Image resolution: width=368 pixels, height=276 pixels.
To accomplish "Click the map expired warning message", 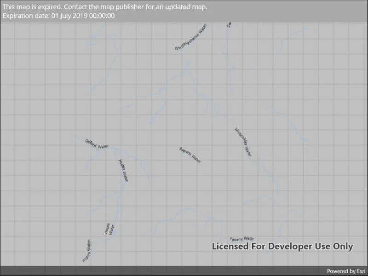I will pyautogui.click(x=105, y=7).
